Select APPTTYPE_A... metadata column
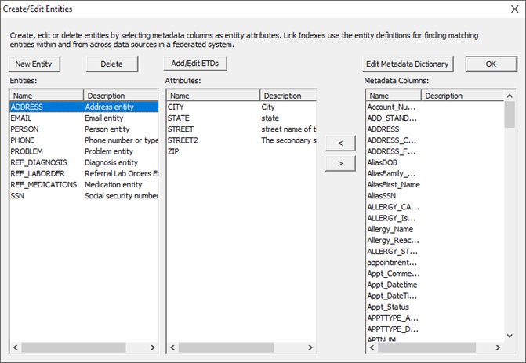 tap(393, 318)
